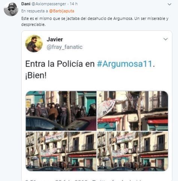Image resolution: width=178 pixels, height=181 pixels.
Task: Open the @Axiompassenger handle
Action: 49,4
